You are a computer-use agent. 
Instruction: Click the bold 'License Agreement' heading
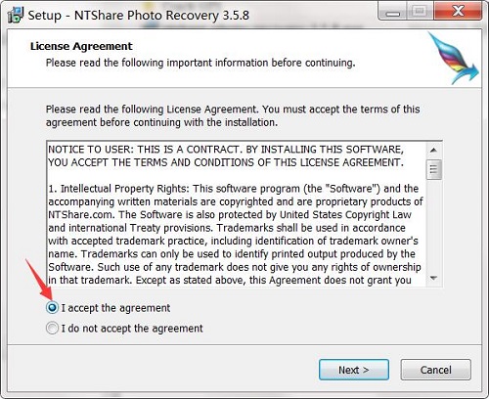[x=81, y=46]
